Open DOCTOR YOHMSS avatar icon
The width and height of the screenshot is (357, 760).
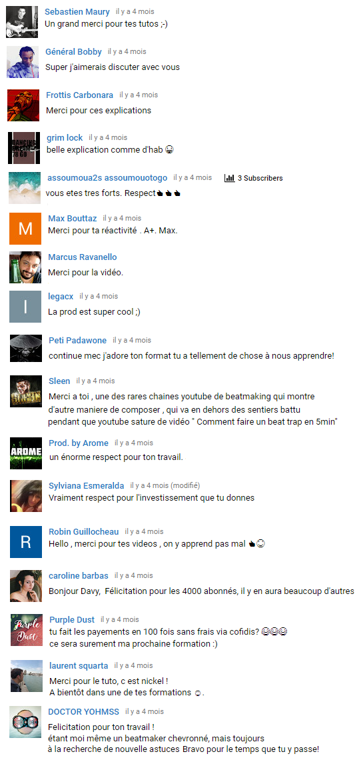[x=25, y=722]
